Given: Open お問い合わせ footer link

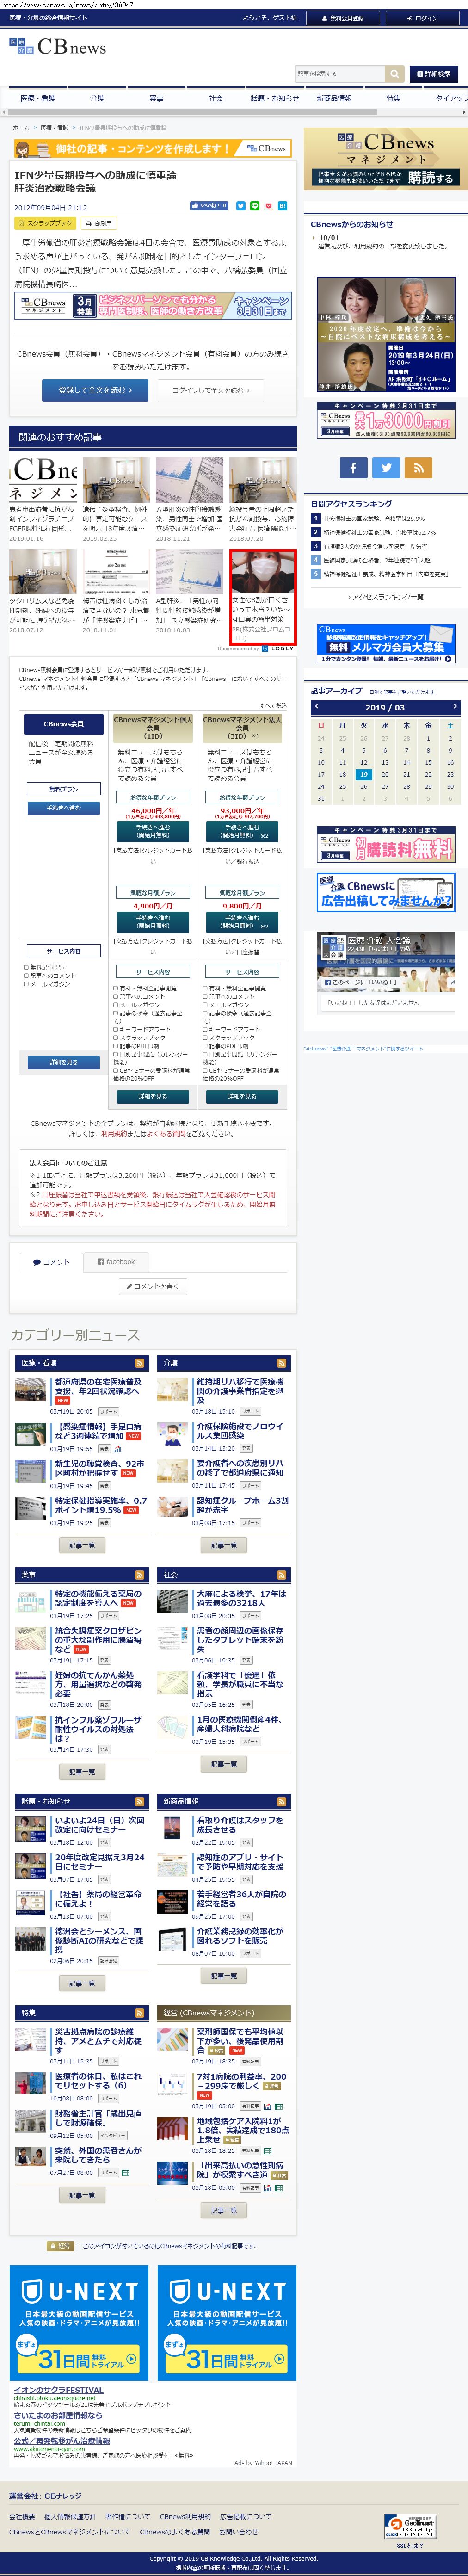Looking at the screenshot, I should tap(238, 2532).
